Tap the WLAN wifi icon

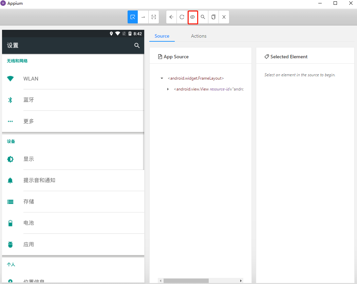pyautogui.click(x=10, y=79)
